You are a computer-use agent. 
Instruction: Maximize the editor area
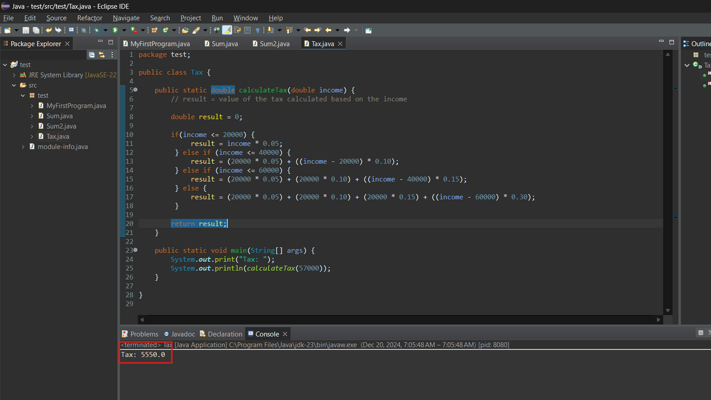tap(671, 42)
